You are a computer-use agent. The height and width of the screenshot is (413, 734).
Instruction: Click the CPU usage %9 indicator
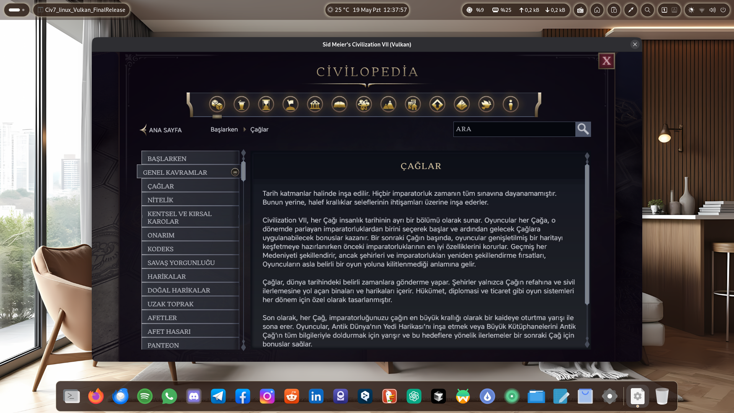coord(475,10)
